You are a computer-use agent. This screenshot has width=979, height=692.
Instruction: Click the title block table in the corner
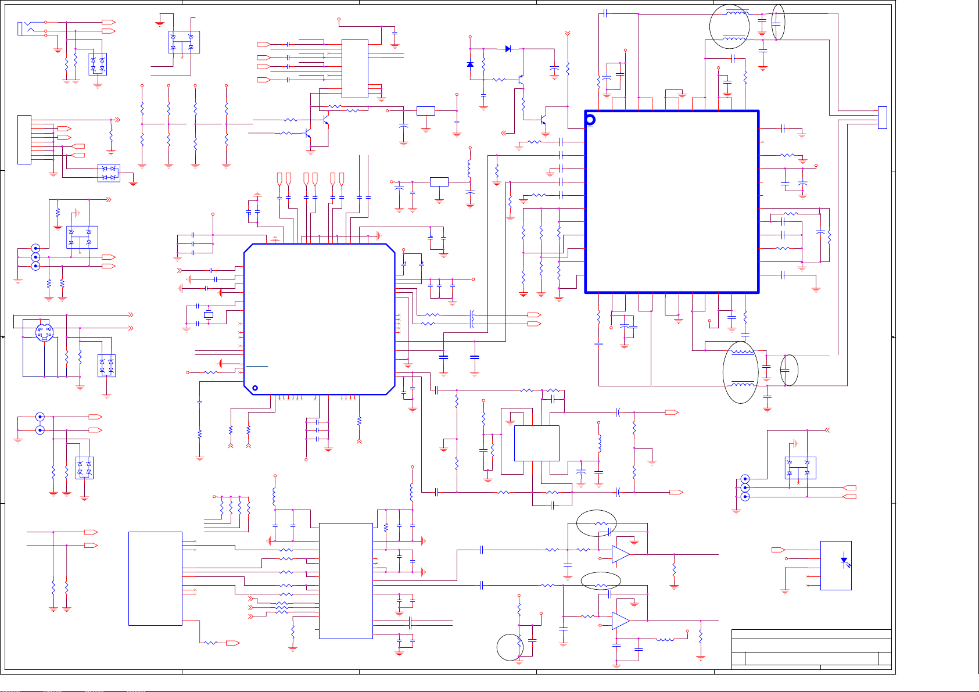[811, 650]
